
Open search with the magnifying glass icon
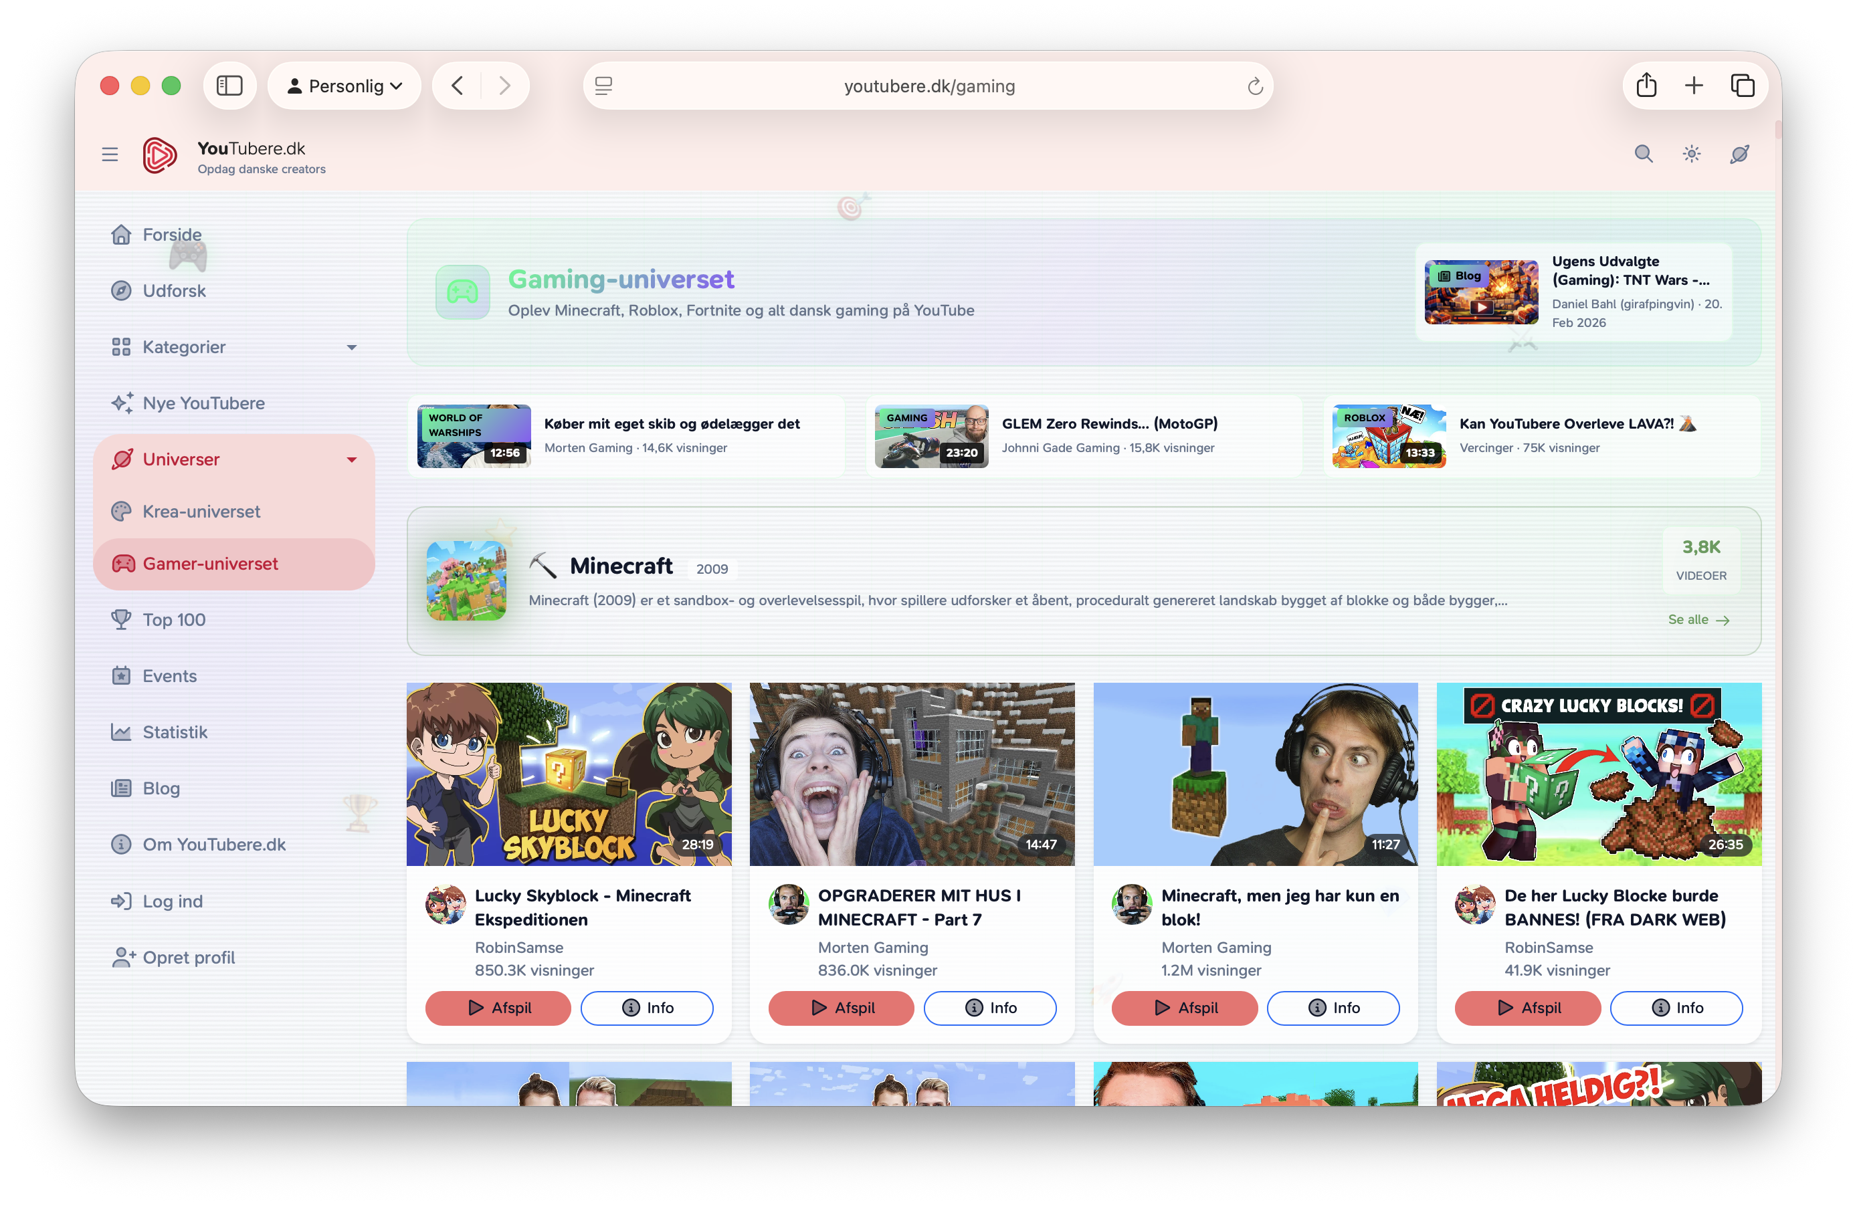[1643, 154]
